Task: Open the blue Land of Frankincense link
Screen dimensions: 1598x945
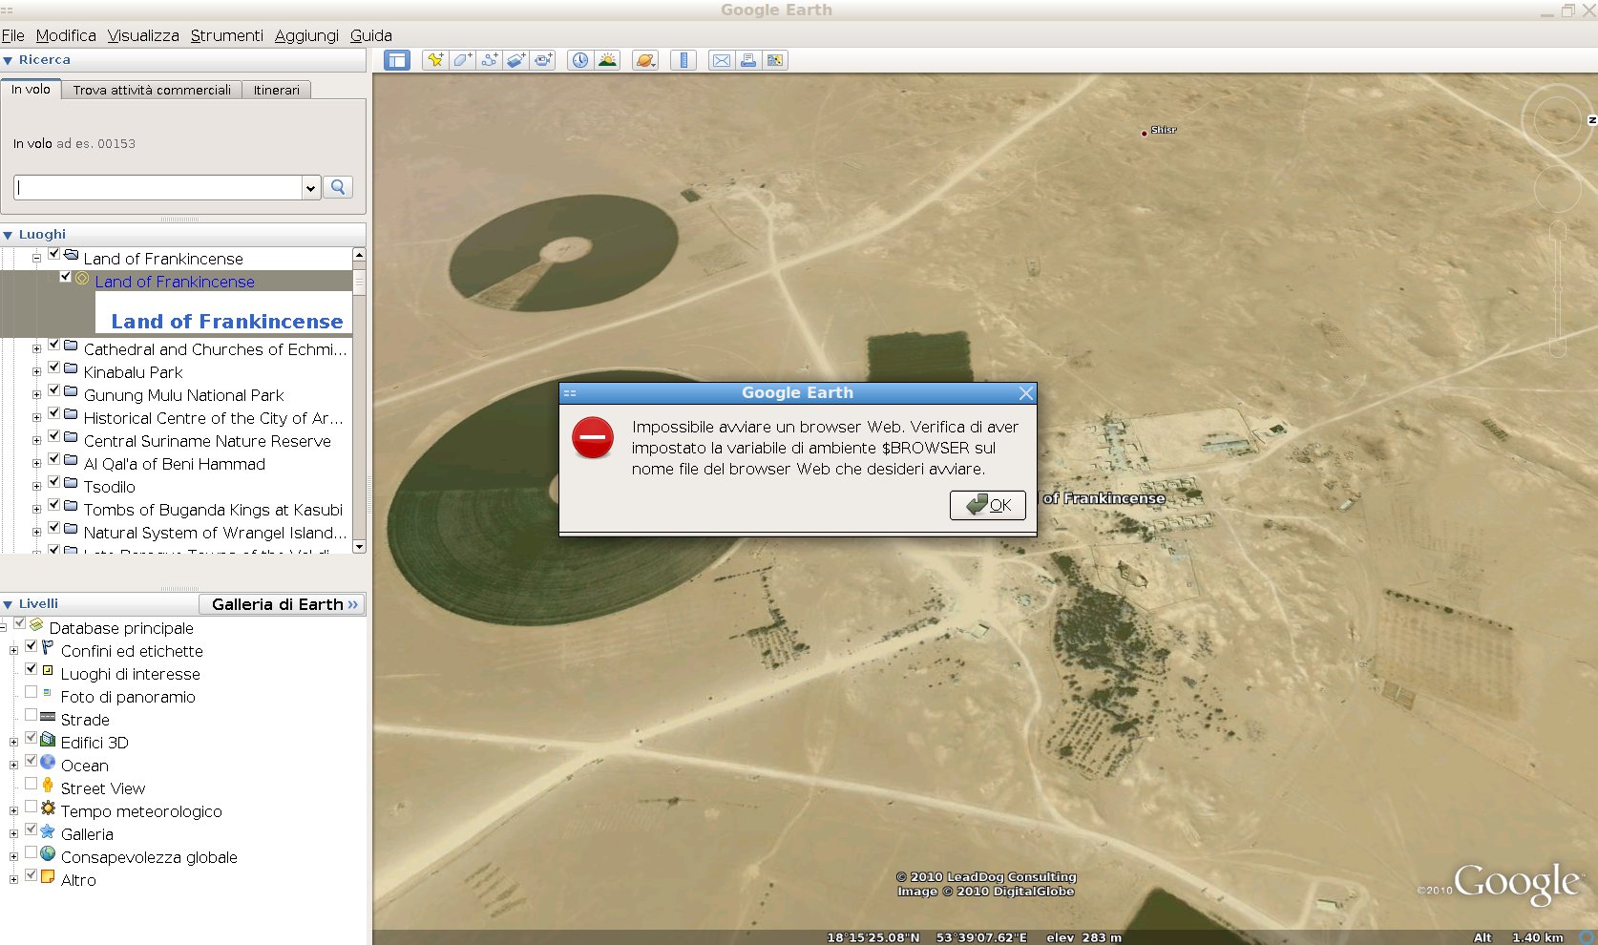Action: 175,282
